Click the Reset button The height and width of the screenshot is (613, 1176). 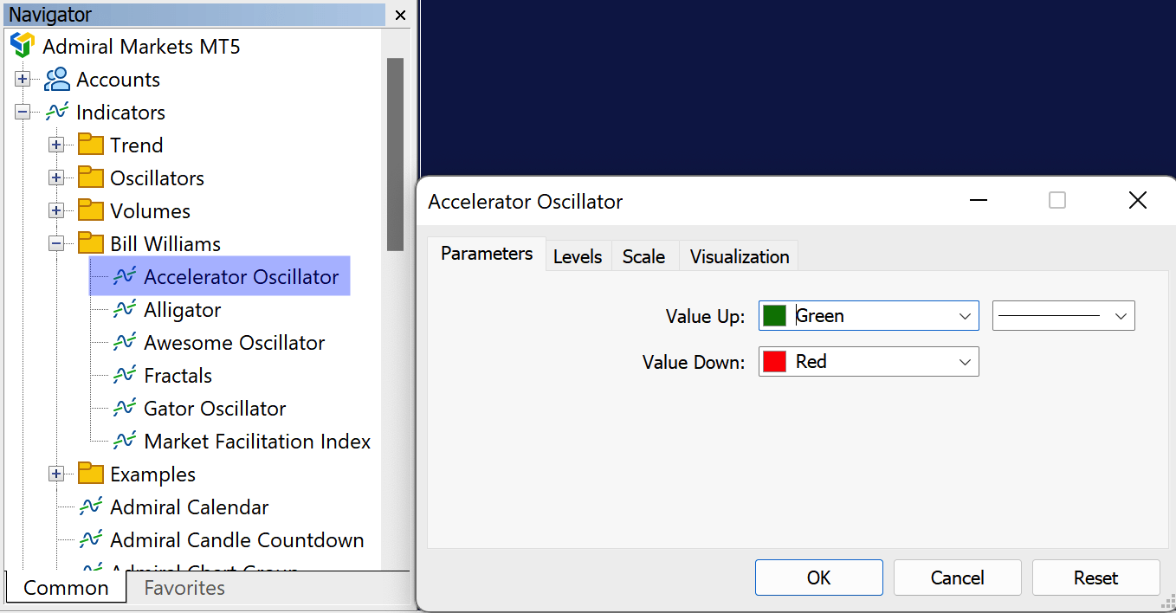[1096, 578]
